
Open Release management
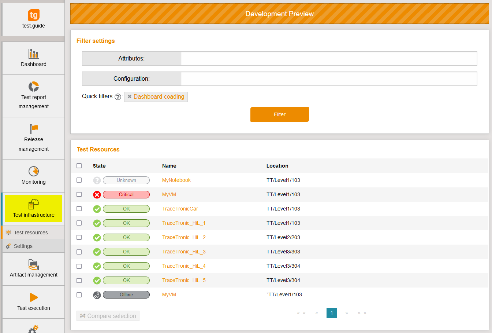click(x=33, y=138)
